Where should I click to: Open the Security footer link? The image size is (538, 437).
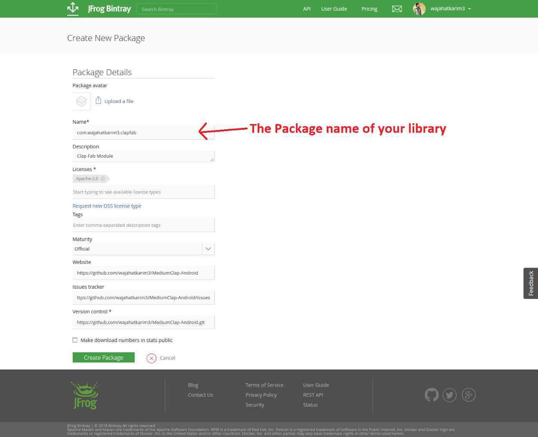(x=255, y=405)
